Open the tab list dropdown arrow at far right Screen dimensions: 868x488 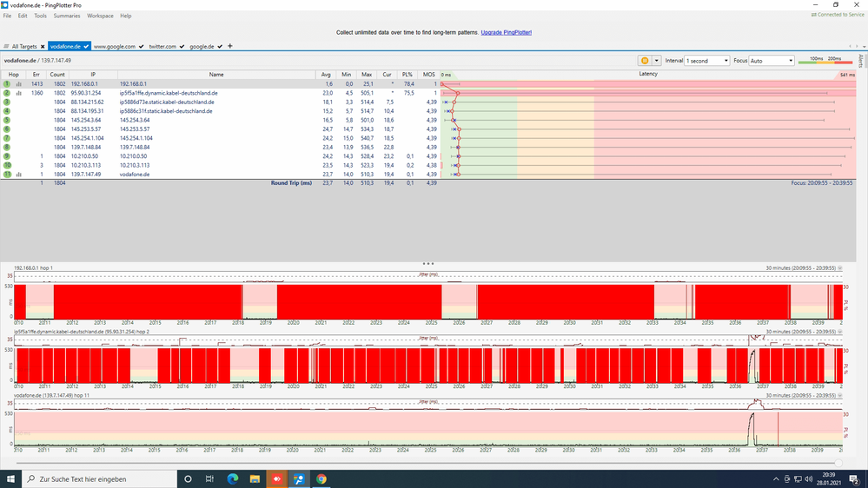click(x=863, y=47)
